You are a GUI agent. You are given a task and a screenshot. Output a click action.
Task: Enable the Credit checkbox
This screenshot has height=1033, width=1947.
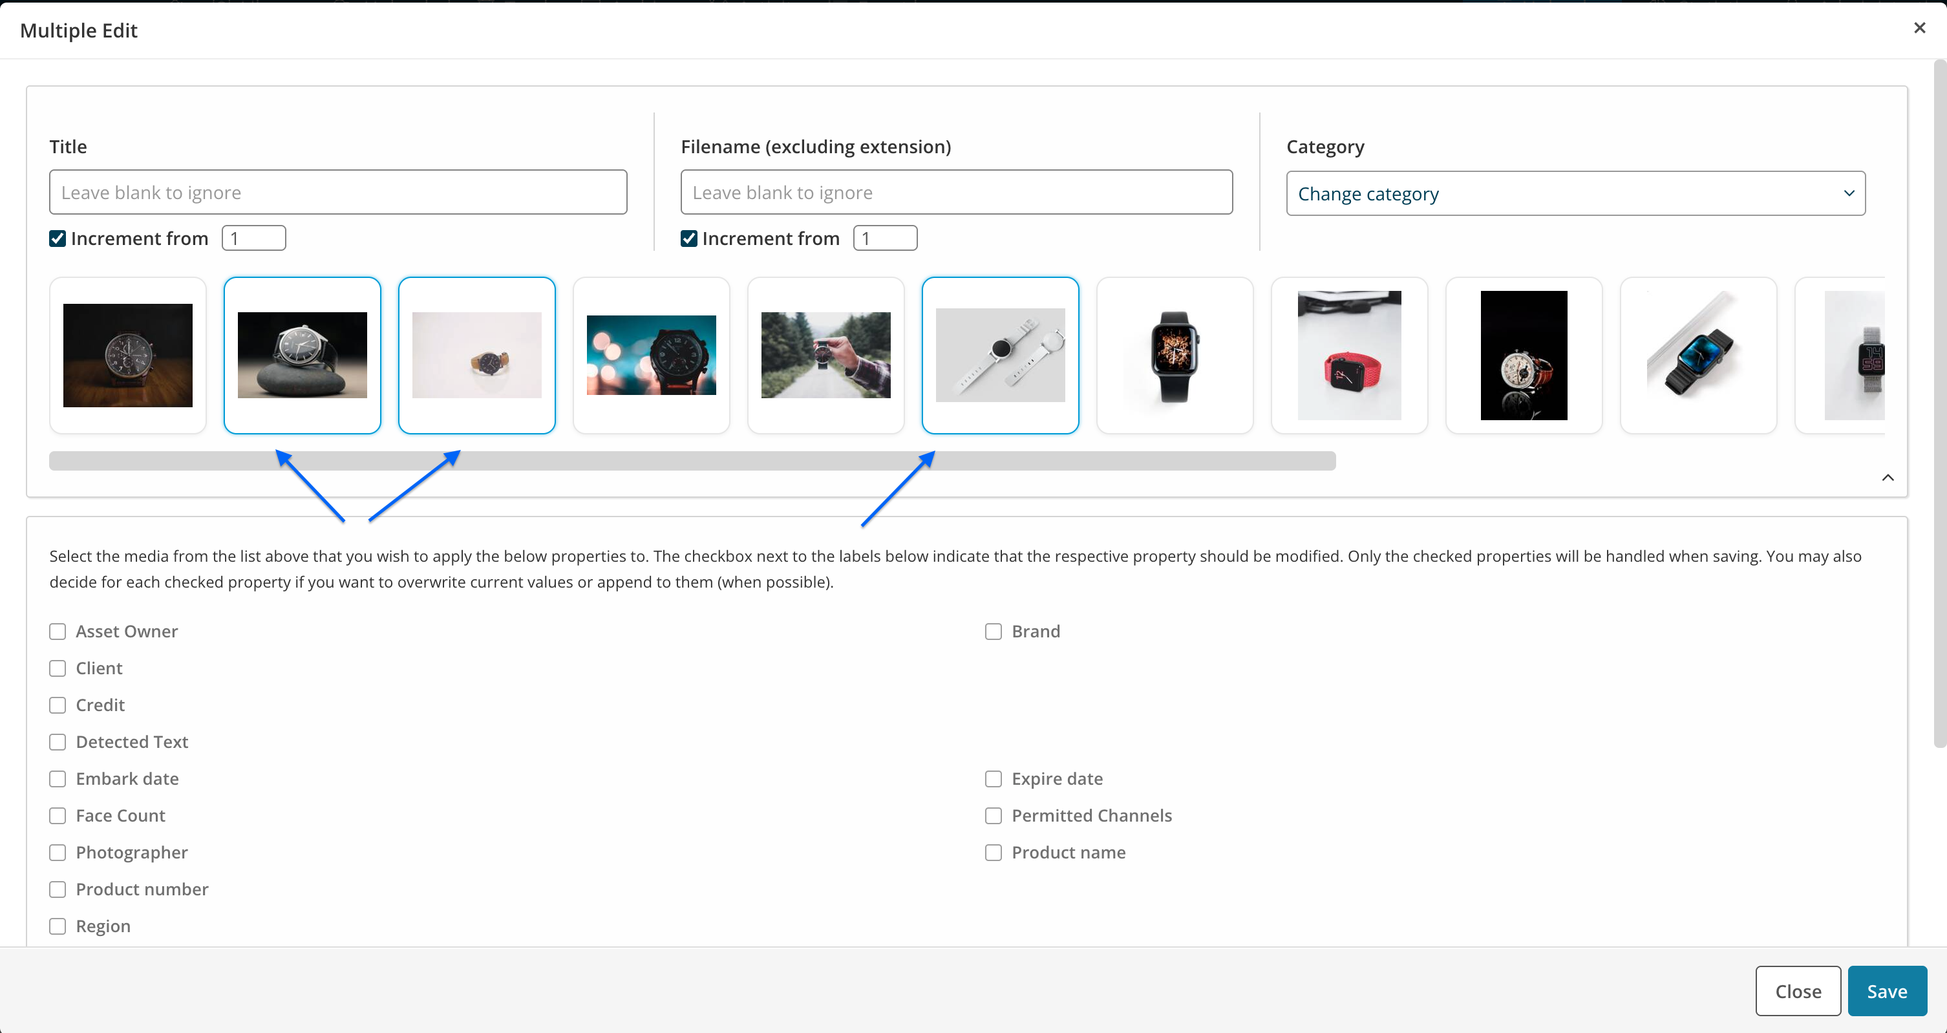pyautogui.click(x=58, y=705)
